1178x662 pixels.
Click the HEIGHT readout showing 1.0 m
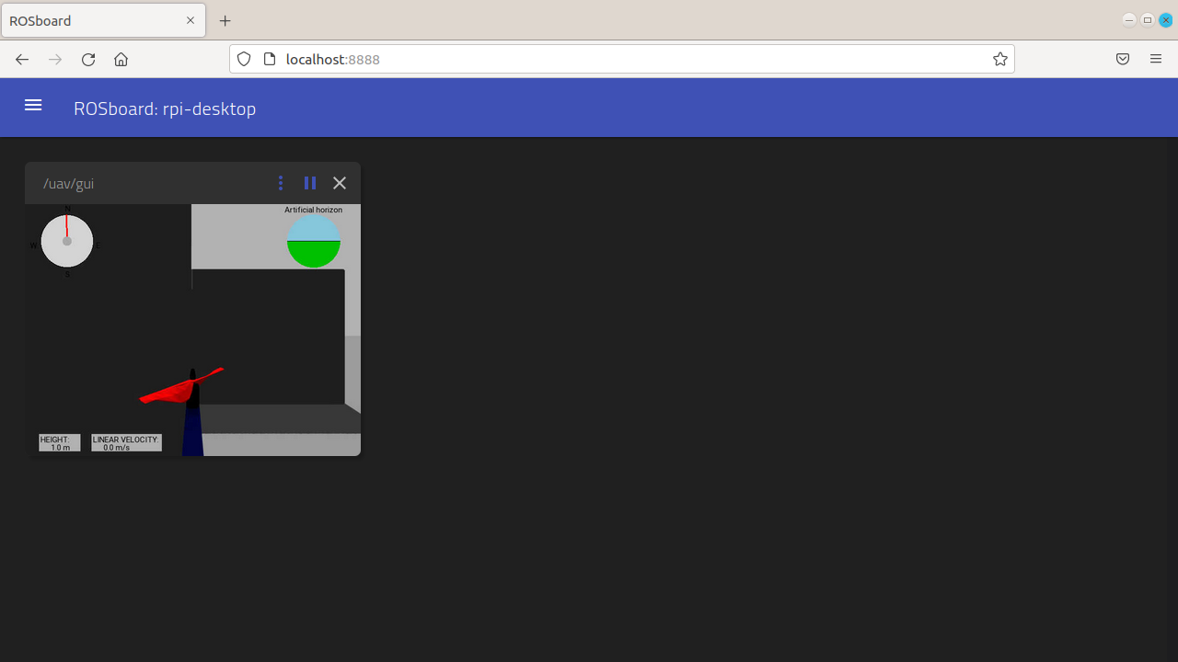tap(58, 442)
